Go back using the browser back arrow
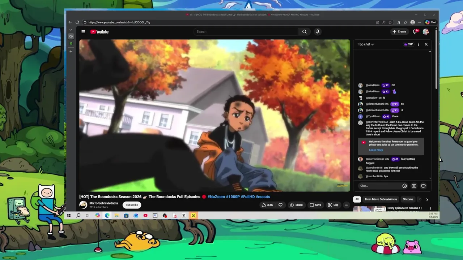The width and height of the screenshot is (463, 260). coord(70,22)
